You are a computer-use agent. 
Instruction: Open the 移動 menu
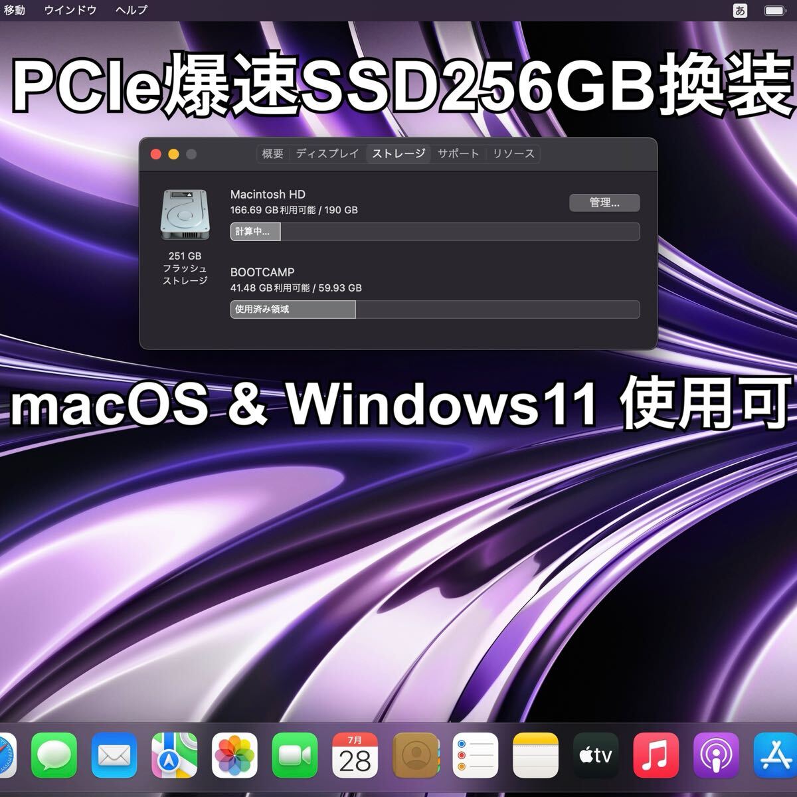click(x=14, y=10)
